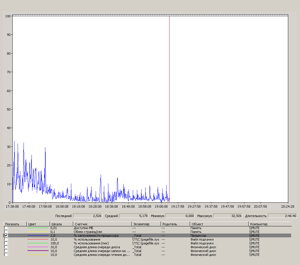Select the "Средняя длина очереди чтения" counter row
Viewport: 300px width, 265px height.
click(x=102, y=255)
